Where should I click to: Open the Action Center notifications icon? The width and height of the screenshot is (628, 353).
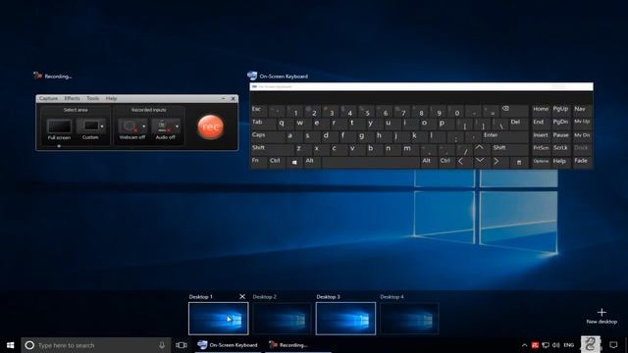pyautogui.click(x=613, y=345)
